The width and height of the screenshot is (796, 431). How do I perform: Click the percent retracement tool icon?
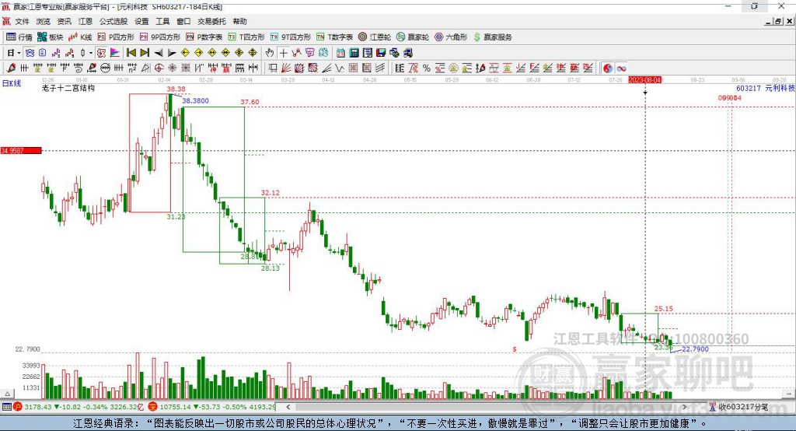click(427, 68)
